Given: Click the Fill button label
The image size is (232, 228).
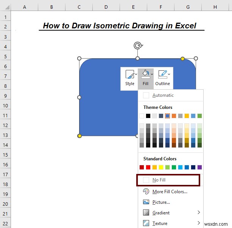Looking at the screenshot, I should pos(146,84).
